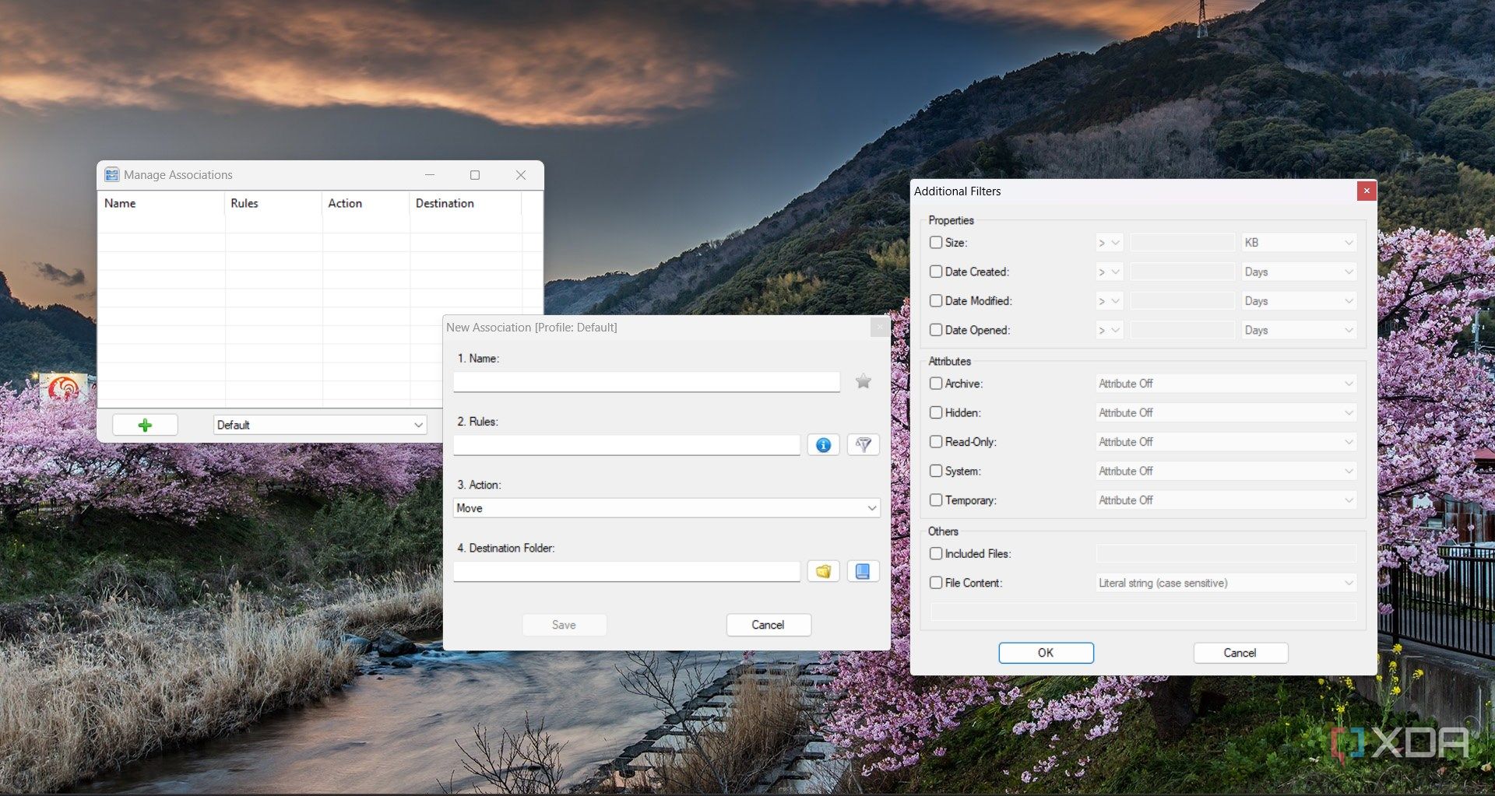Click the Rules input field

(627, 445)
